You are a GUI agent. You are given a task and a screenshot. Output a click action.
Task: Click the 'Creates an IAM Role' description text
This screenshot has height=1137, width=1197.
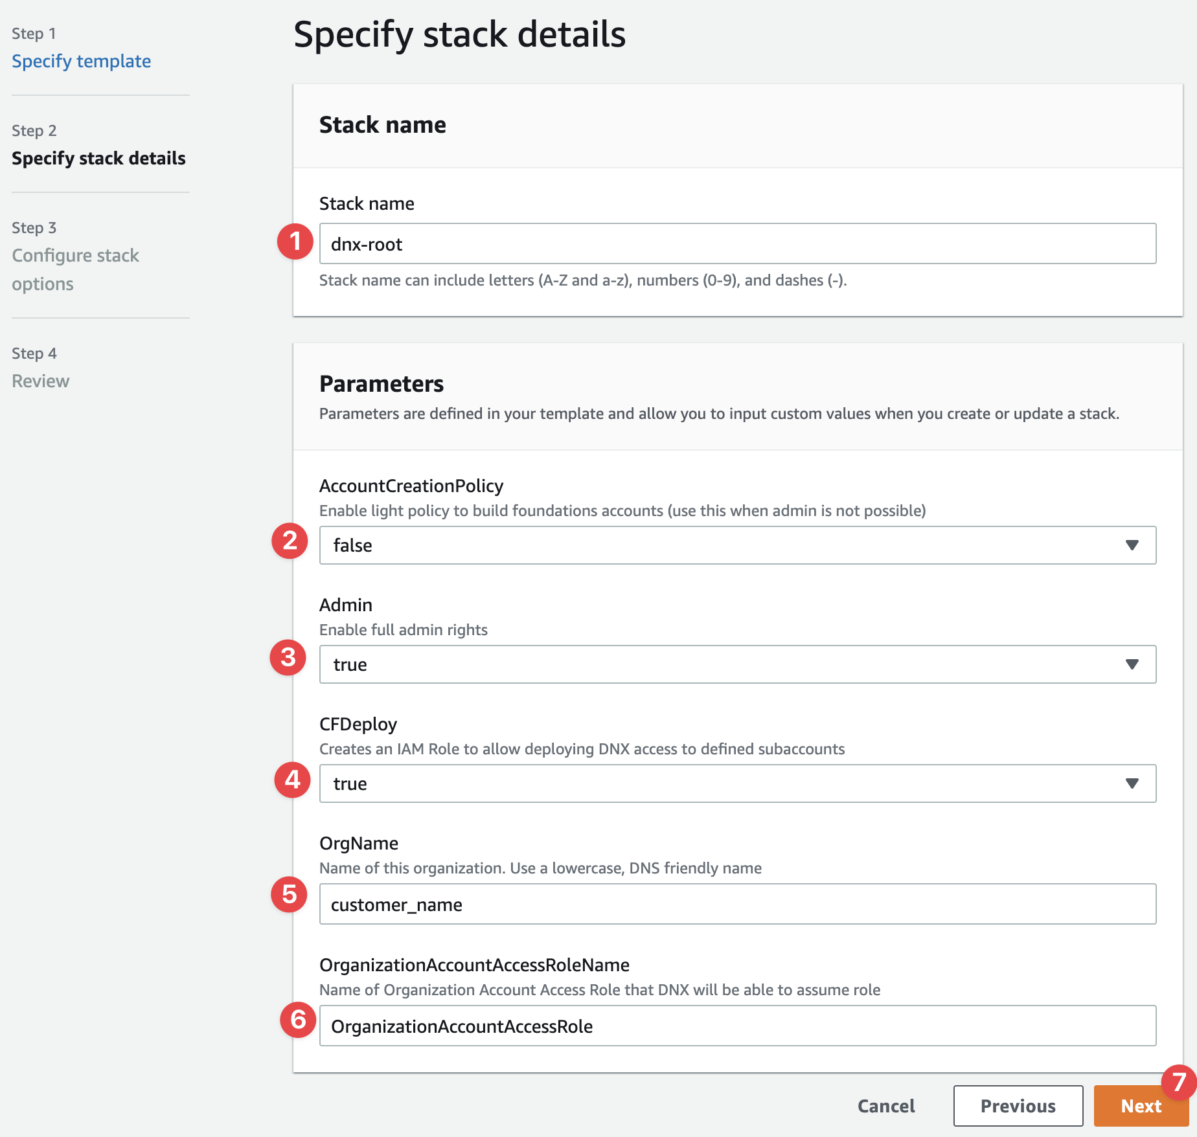pyautogui.click(x=582, y=749)
